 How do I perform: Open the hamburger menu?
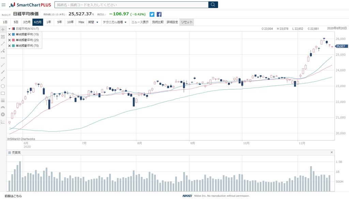coord(3,5)
